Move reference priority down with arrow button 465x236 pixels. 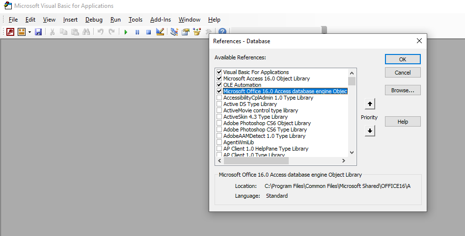(x=370, y=131)
